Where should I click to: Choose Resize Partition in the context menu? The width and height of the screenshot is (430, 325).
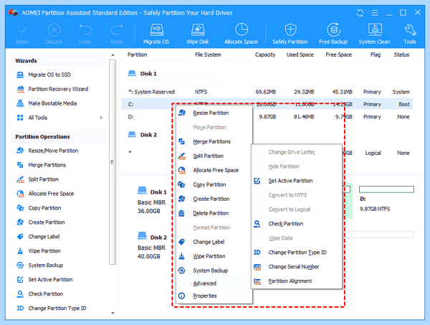pos(214,113)
